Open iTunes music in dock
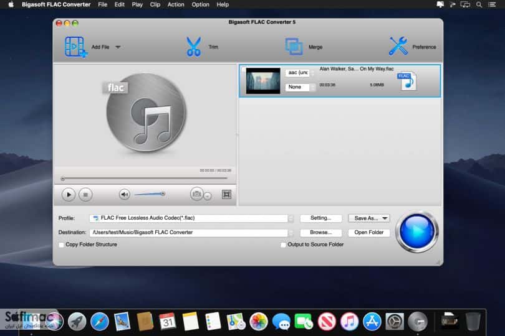 (349, 322)
